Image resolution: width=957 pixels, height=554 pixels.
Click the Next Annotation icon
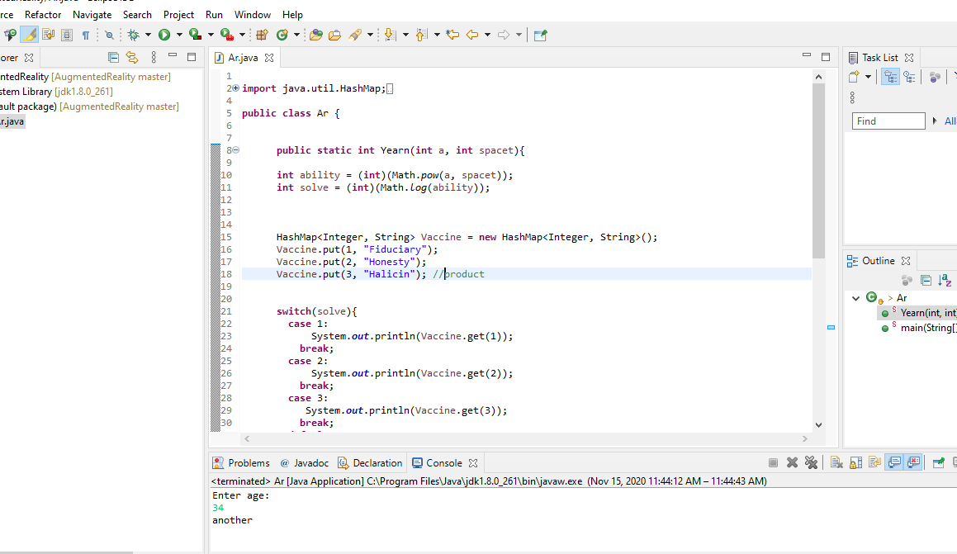point(390,35)
